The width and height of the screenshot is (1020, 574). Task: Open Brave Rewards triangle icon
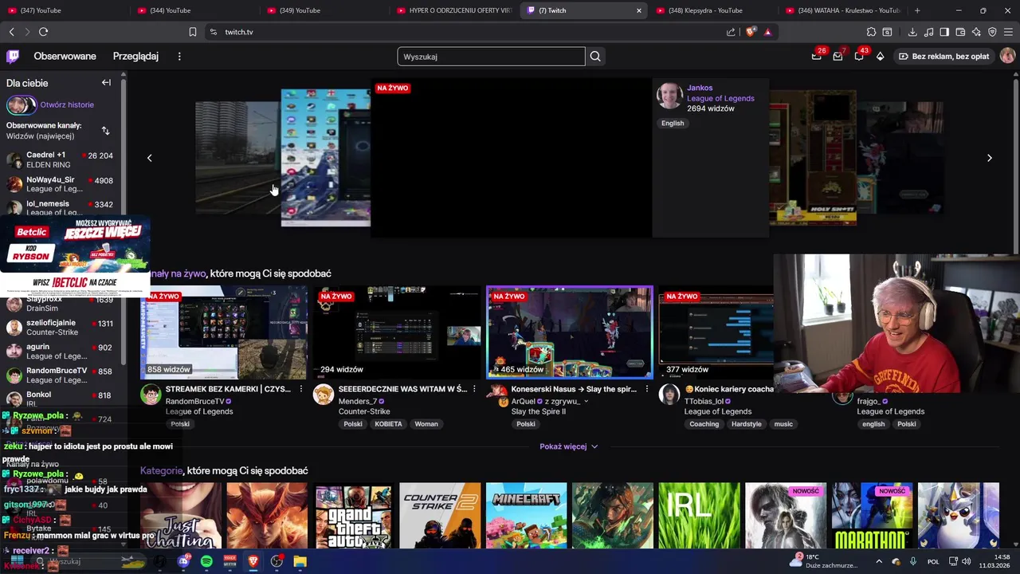click(x=767, y=32)
